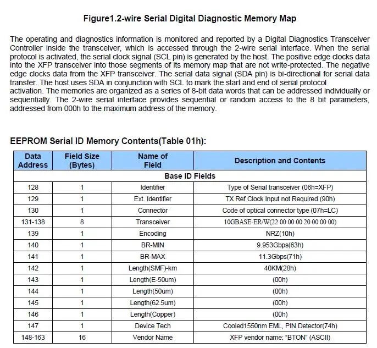Screen dimensions: 377x348
Task: Click the address cell '145'
Action: point(33,303)
